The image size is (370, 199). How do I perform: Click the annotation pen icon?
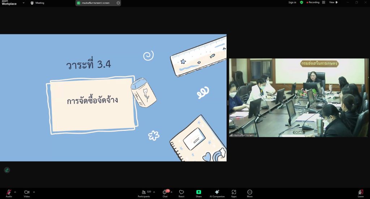coord(7,170)
